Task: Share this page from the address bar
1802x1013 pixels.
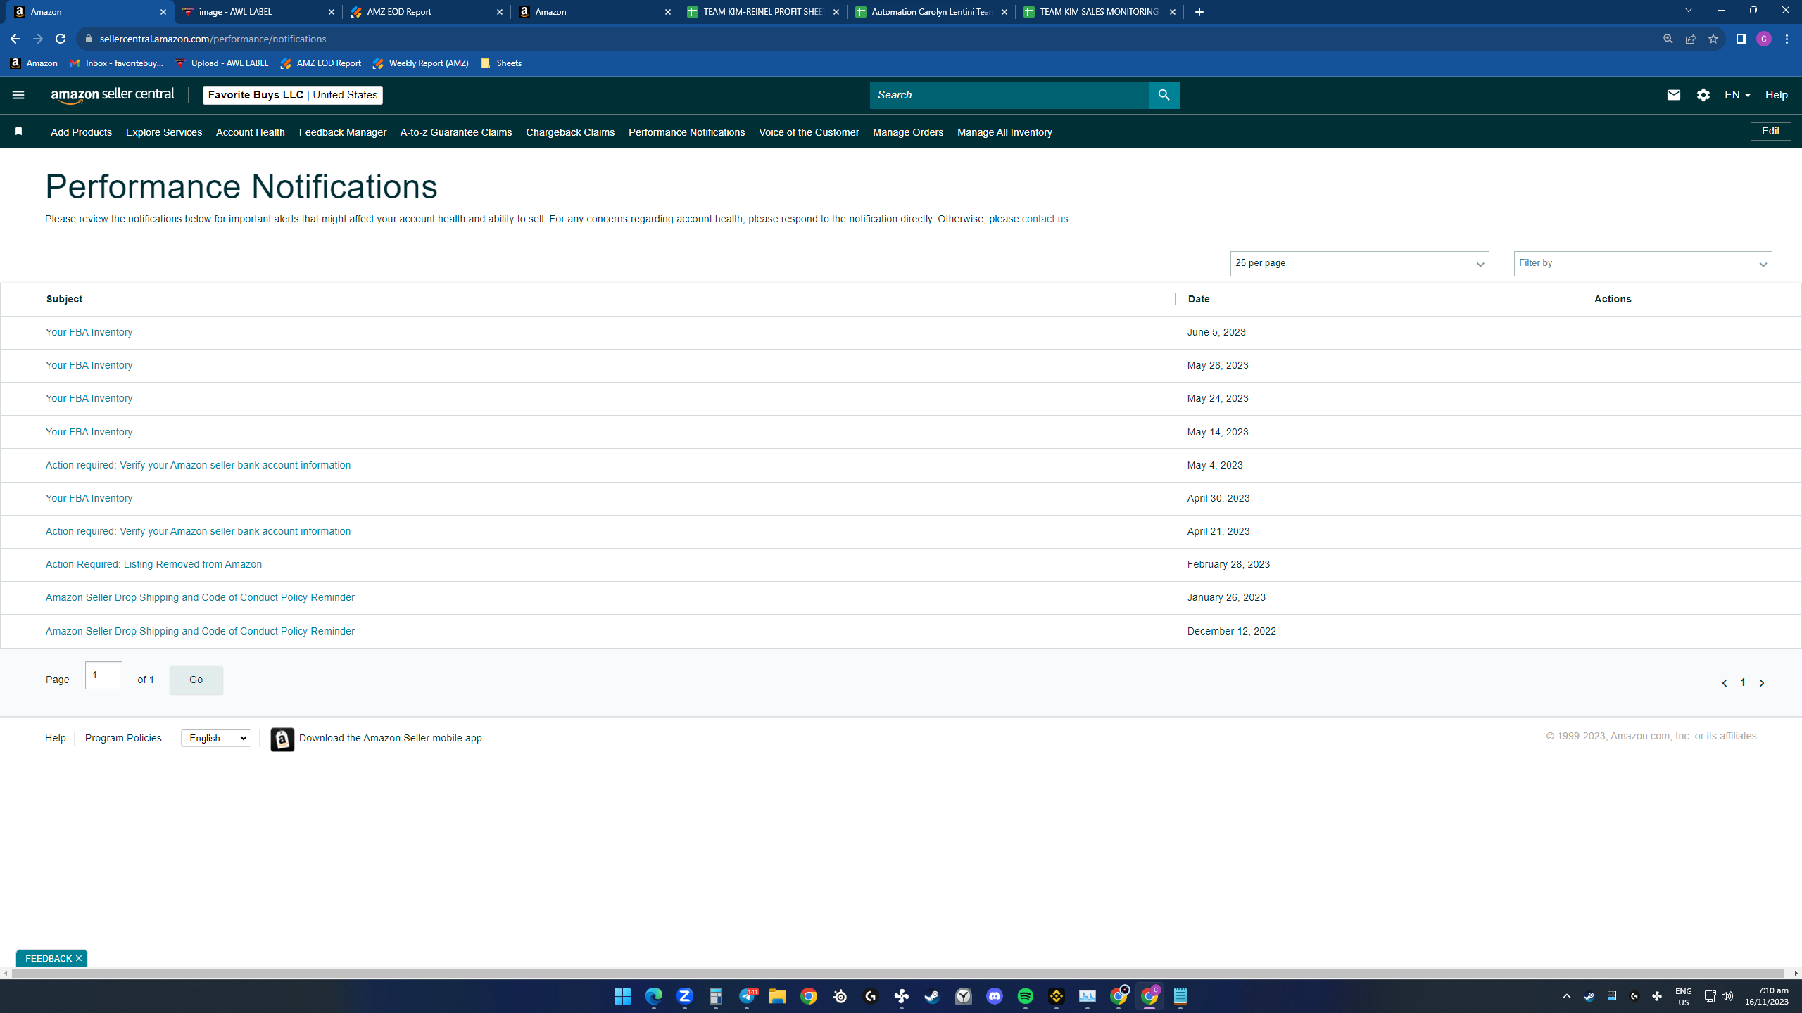Action: point(1691,39)
